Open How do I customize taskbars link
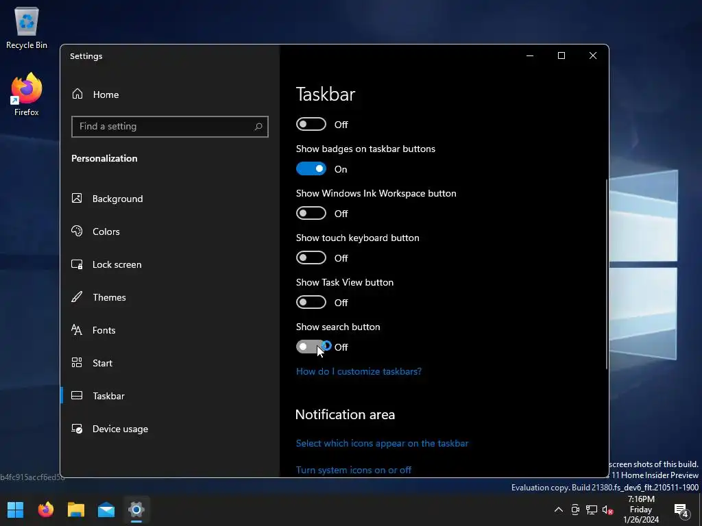Screen dimensions: 702x526 359,371
